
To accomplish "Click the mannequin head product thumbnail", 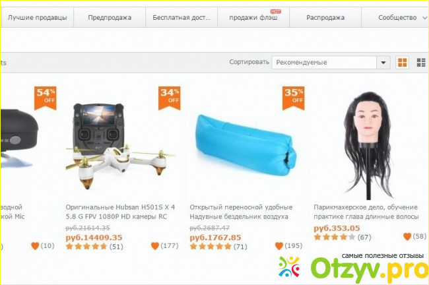I will (x=368, y=145).
